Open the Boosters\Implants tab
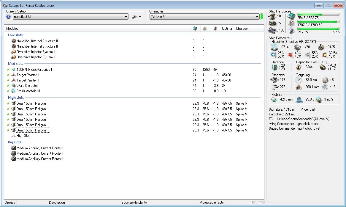This screenshot has width=346, height=207. tap(134, 202)
